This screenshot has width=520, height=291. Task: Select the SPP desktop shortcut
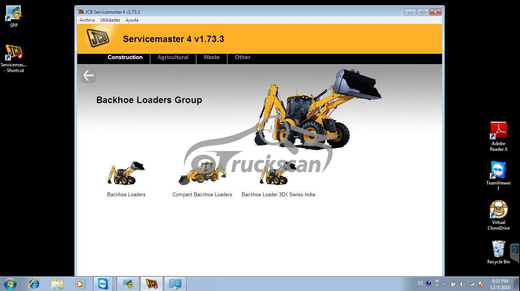click(x=14, y=17)
